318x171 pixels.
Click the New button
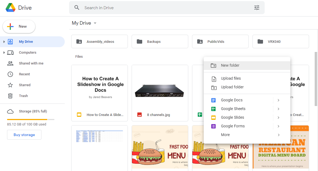19,27
